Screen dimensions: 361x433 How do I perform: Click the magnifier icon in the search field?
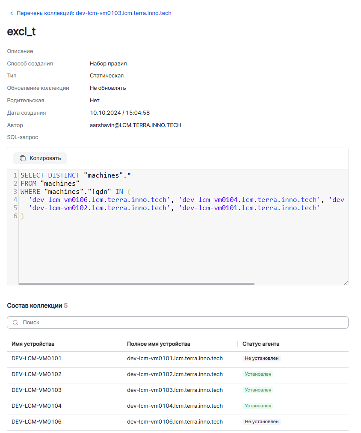[x=15, y=323]
